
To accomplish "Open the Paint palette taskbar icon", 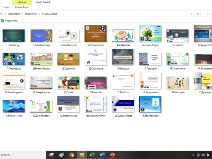I will pos(62,155).
